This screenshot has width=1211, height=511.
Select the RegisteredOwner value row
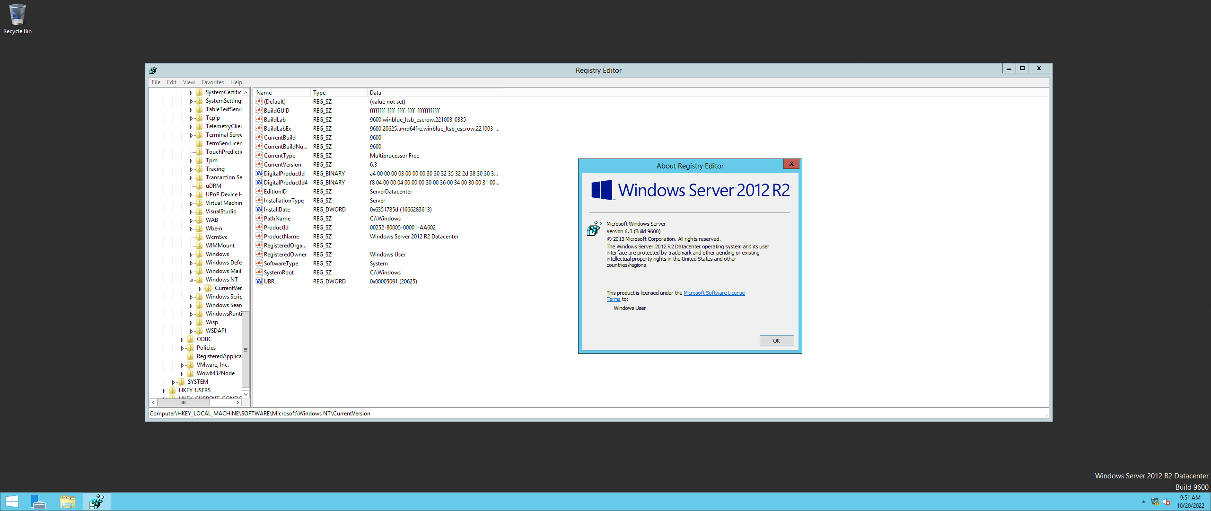(x=377, y=255)
